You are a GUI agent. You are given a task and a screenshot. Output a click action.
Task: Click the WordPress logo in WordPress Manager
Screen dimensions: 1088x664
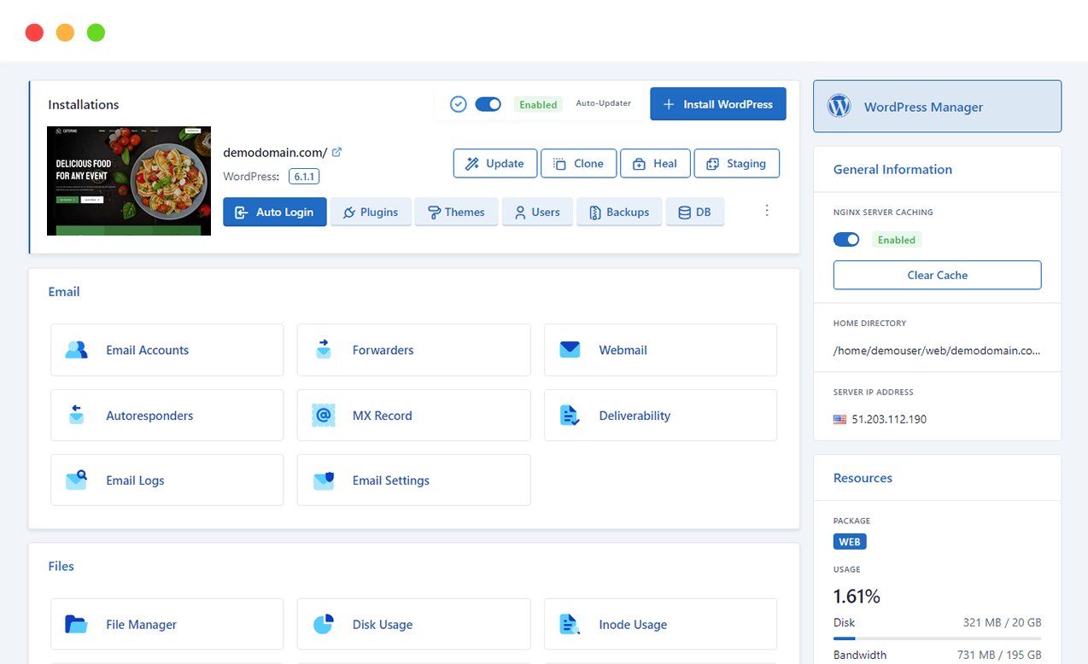coord(839,107)
